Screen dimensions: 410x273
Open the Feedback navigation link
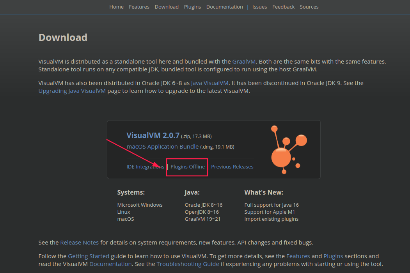[x=284, y=7]
